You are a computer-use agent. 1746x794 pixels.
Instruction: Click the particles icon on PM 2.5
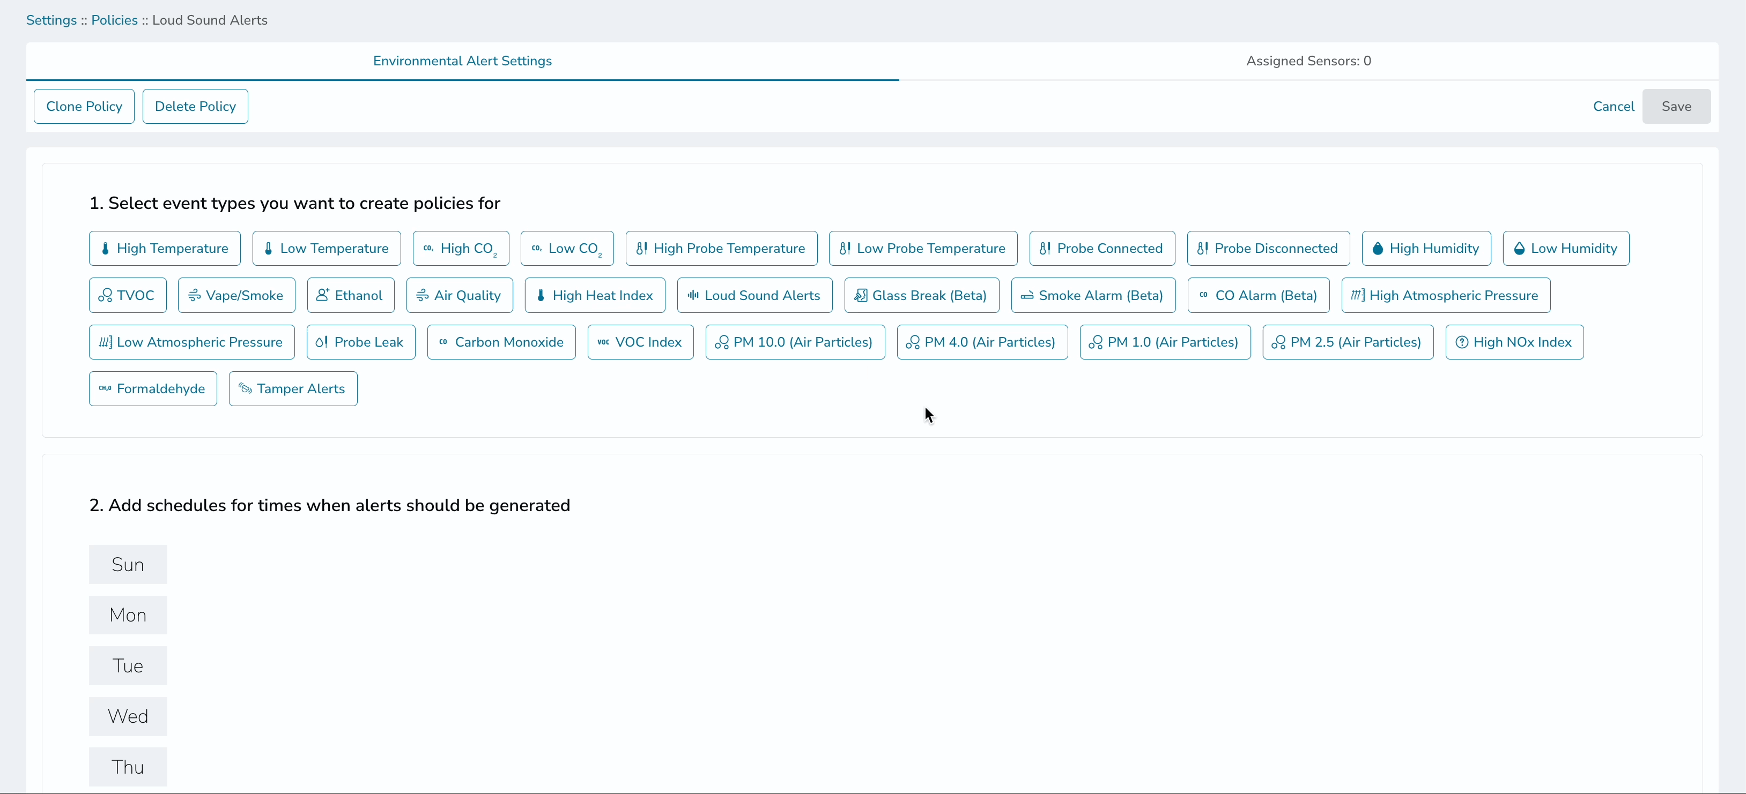(x=1278, y=342)
